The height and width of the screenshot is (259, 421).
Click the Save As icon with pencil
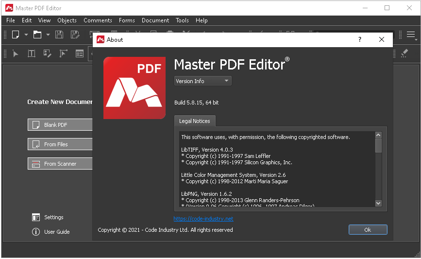(x=75, y=35)
